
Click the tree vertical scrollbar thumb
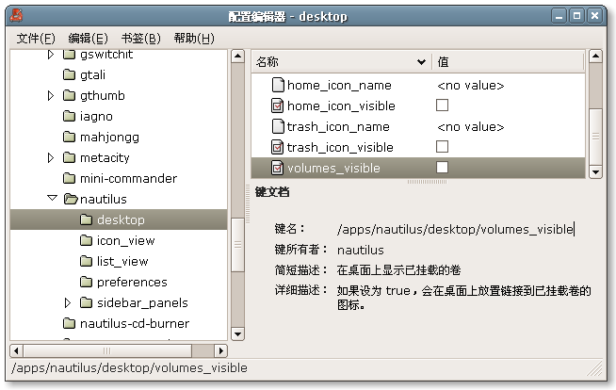point(237,245)
